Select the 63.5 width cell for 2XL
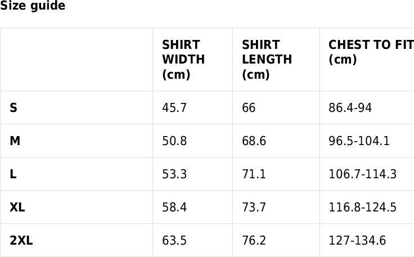The height and width of the screenshot is (257, 414). pyautogui.click(x=174, y=241)
